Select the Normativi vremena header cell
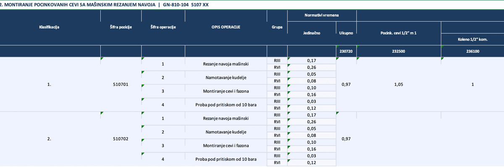This screenshot has height=167, width=504. [x=322, y=15]
